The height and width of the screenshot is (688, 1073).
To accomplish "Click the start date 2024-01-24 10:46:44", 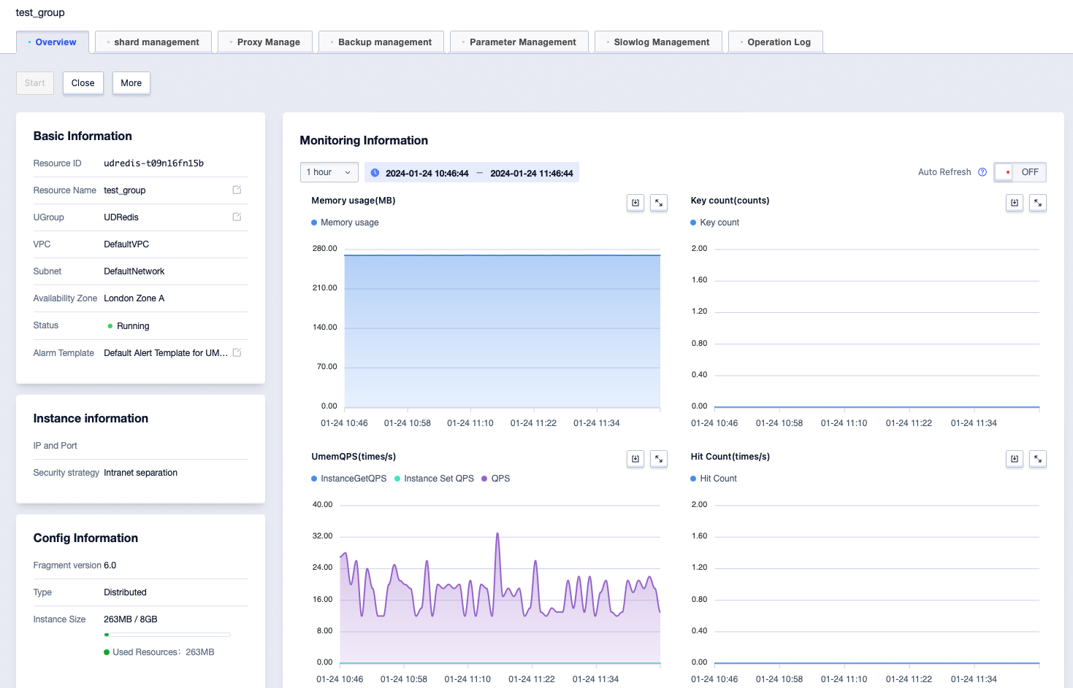I will [x=427, y=174].
